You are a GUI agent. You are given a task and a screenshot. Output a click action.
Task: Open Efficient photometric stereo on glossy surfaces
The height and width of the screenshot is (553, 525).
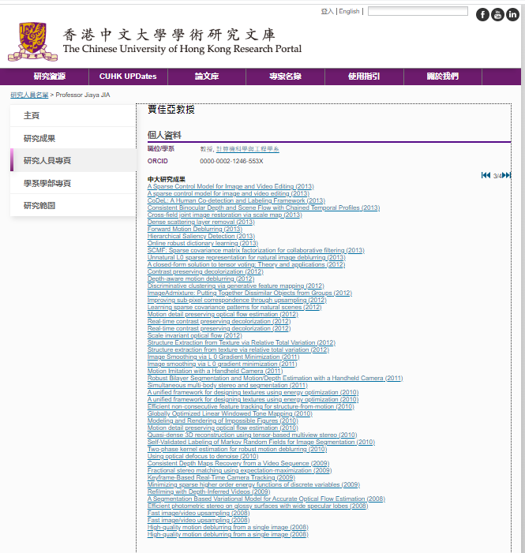(x=257, y=506)
